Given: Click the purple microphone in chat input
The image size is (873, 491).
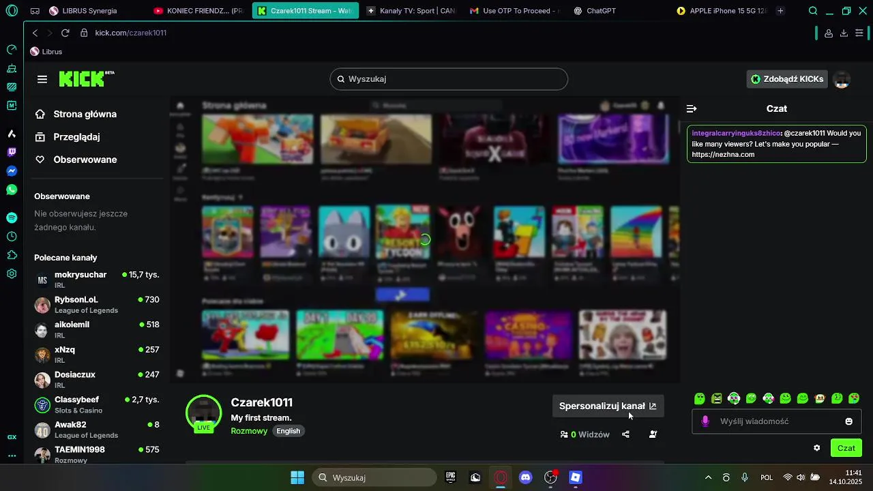Looking at the screenshot, I should 705,421.
